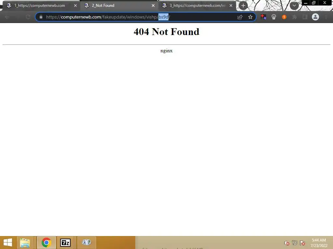333x249 pixels.
Task: Close the 1_https://computernewb.com tab
Action: [x=75, y=6]
